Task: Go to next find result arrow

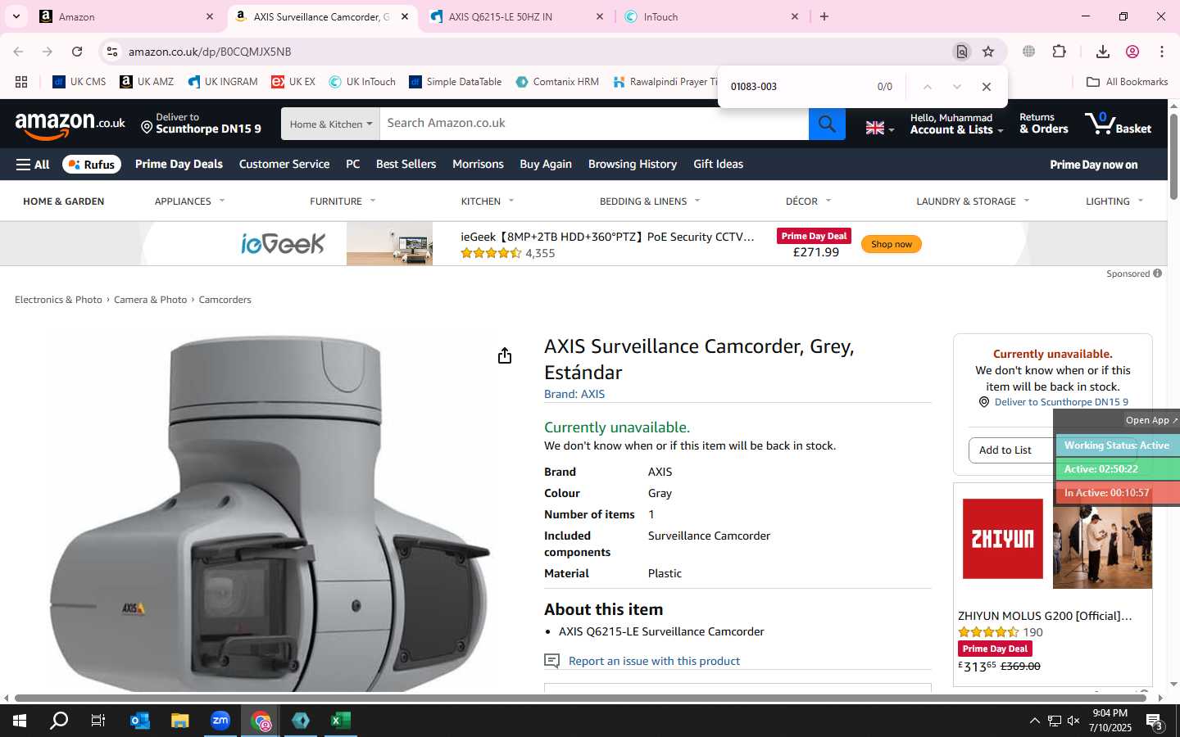Action: (x=957, y=87)
